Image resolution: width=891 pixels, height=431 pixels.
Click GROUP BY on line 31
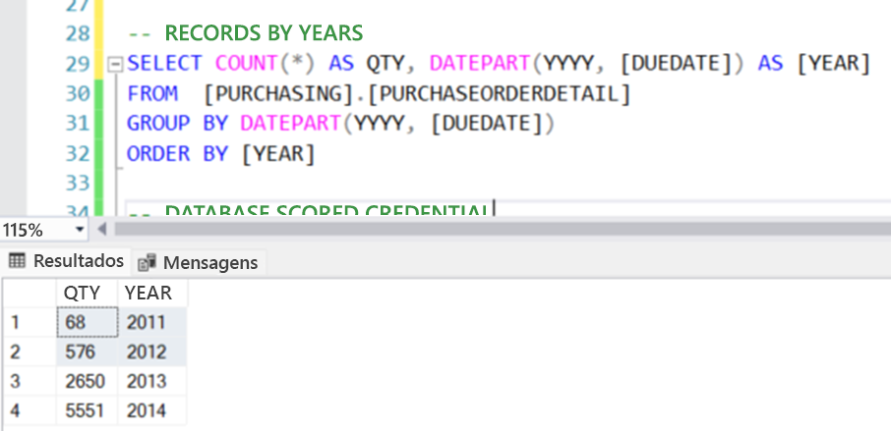(177, 123)
